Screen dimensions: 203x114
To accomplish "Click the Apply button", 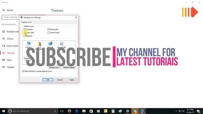I will pos(72,80).
